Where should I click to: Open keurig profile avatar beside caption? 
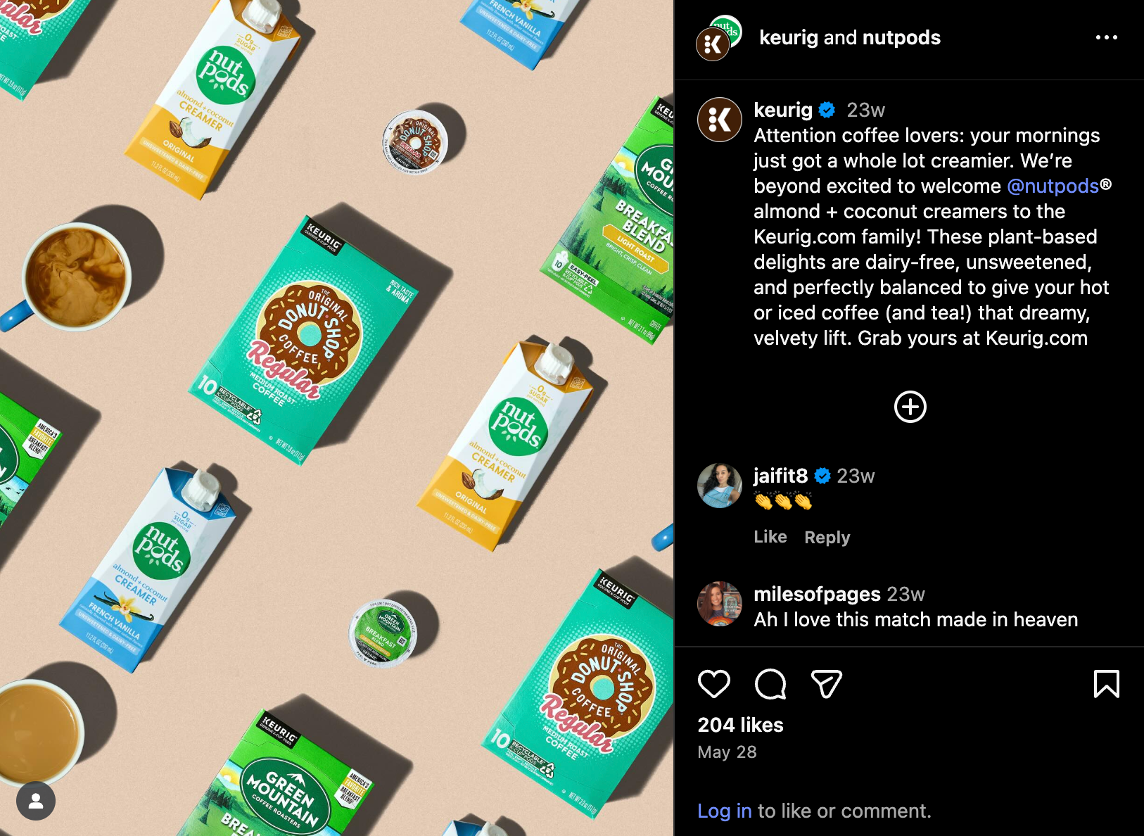(x=719, y=120)
